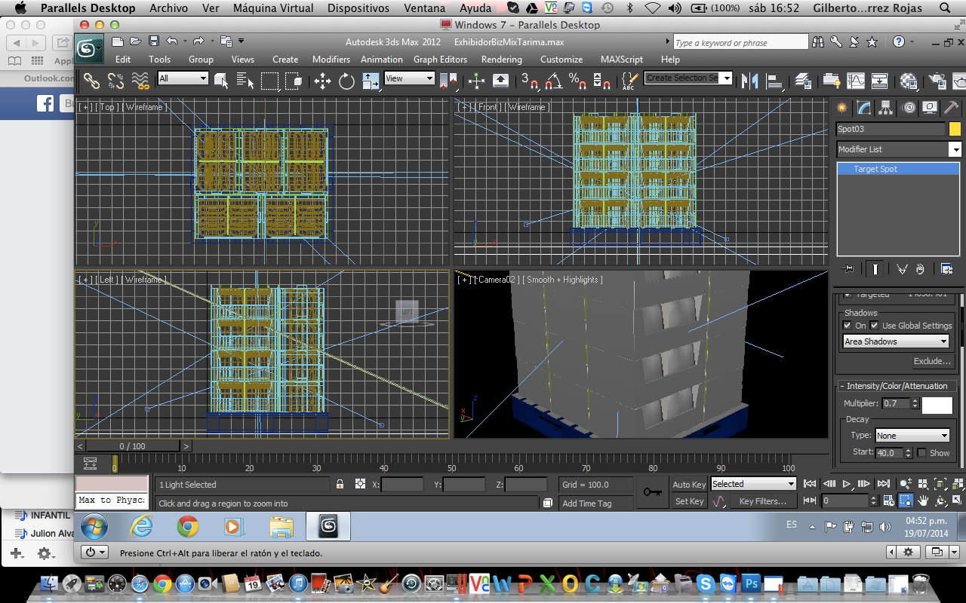
Task: Click the Key Filters... button
Action: [x=762, y=501]
